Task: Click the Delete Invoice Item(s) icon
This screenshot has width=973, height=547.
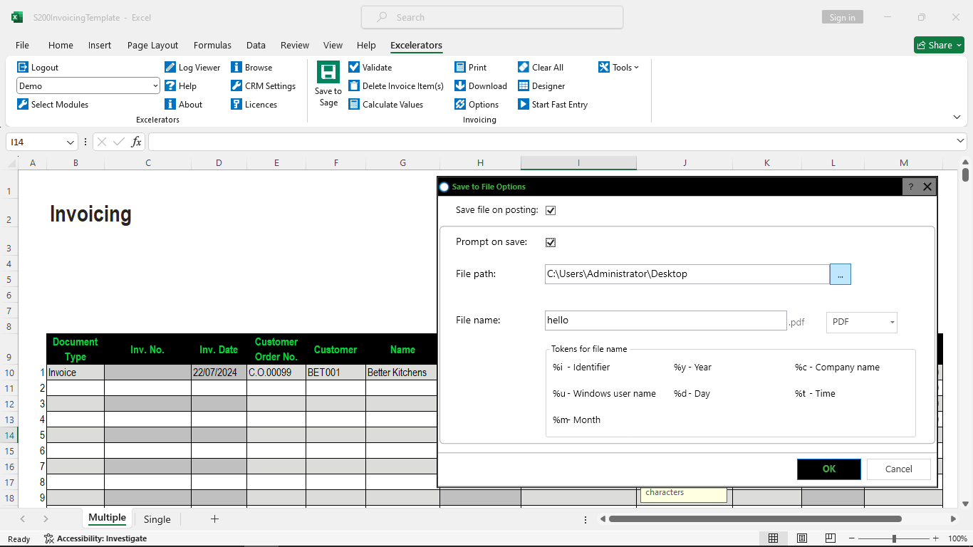Action: (x=396, y=85)
